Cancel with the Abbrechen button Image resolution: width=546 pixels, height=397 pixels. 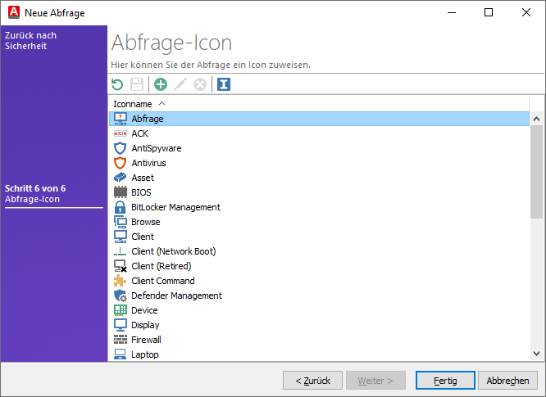(507, 381)
